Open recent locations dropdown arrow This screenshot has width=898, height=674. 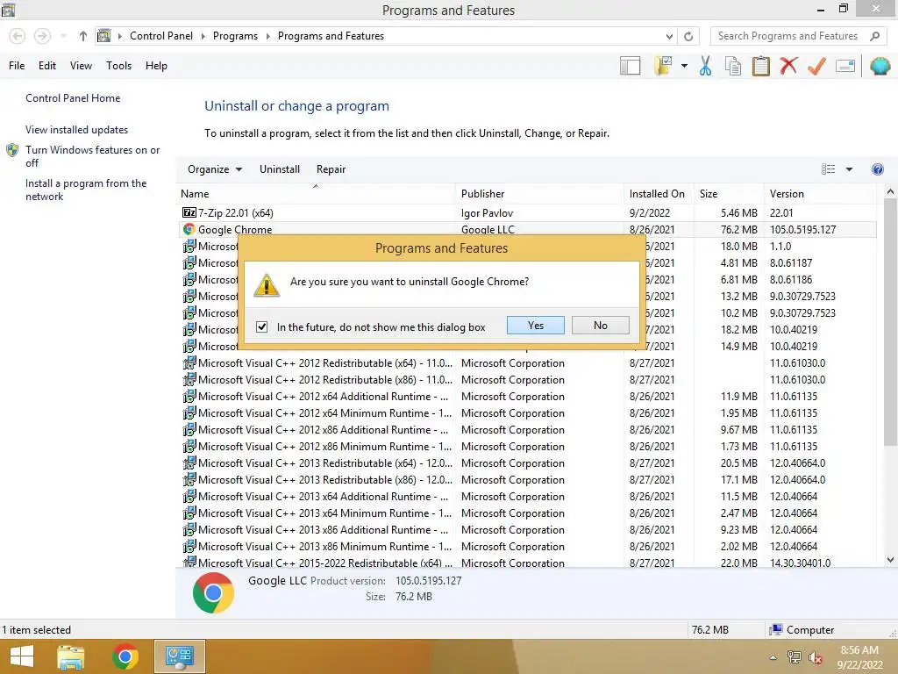tap(63, 36)
